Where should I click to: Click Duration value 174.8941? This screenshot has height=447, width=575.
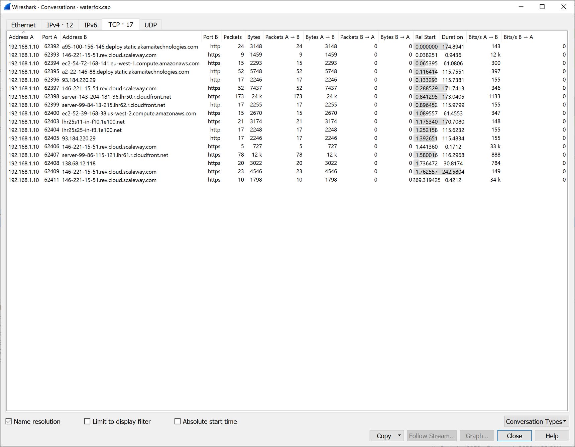[453, 47]
